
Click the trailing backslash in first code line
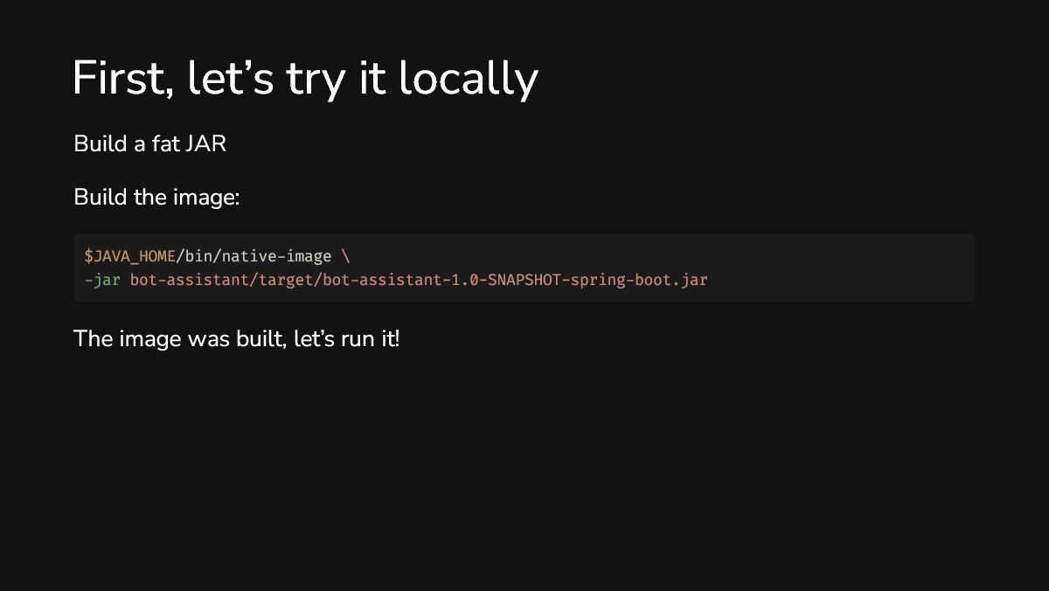click(x=345, y=256)
